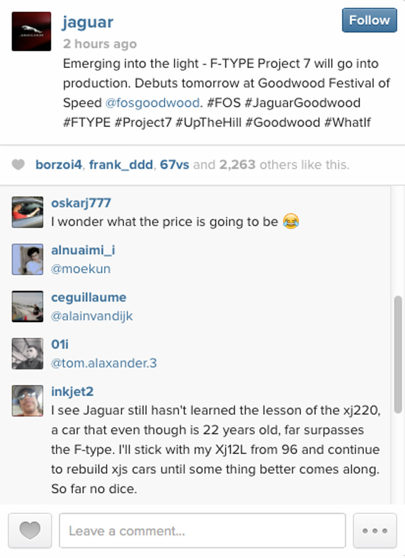Open more options with the three-dot icon
Screen dimensions: 405x558
374,530
